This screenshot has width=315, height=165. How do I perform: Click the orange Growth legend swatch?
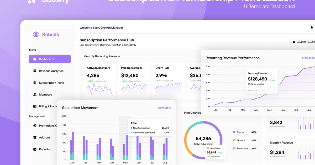234,140
